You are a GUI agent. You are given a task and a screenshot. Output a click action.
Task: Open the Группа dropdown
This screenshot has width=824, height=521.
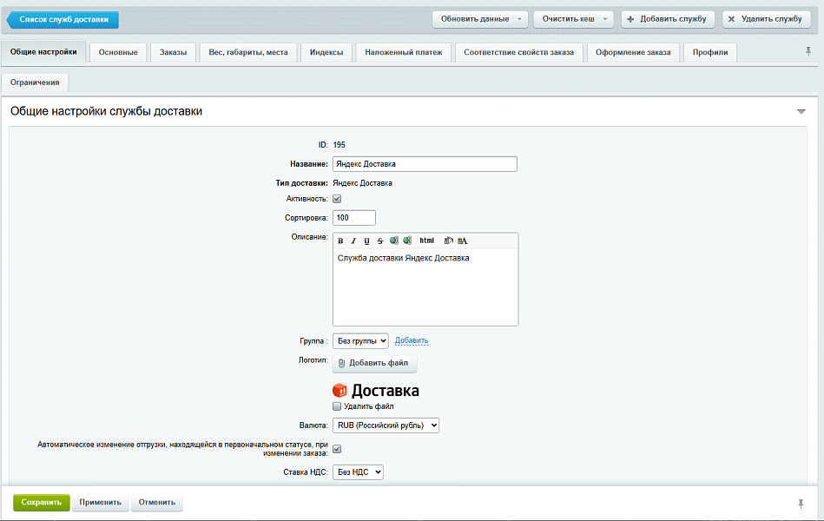tap(360, 341)
